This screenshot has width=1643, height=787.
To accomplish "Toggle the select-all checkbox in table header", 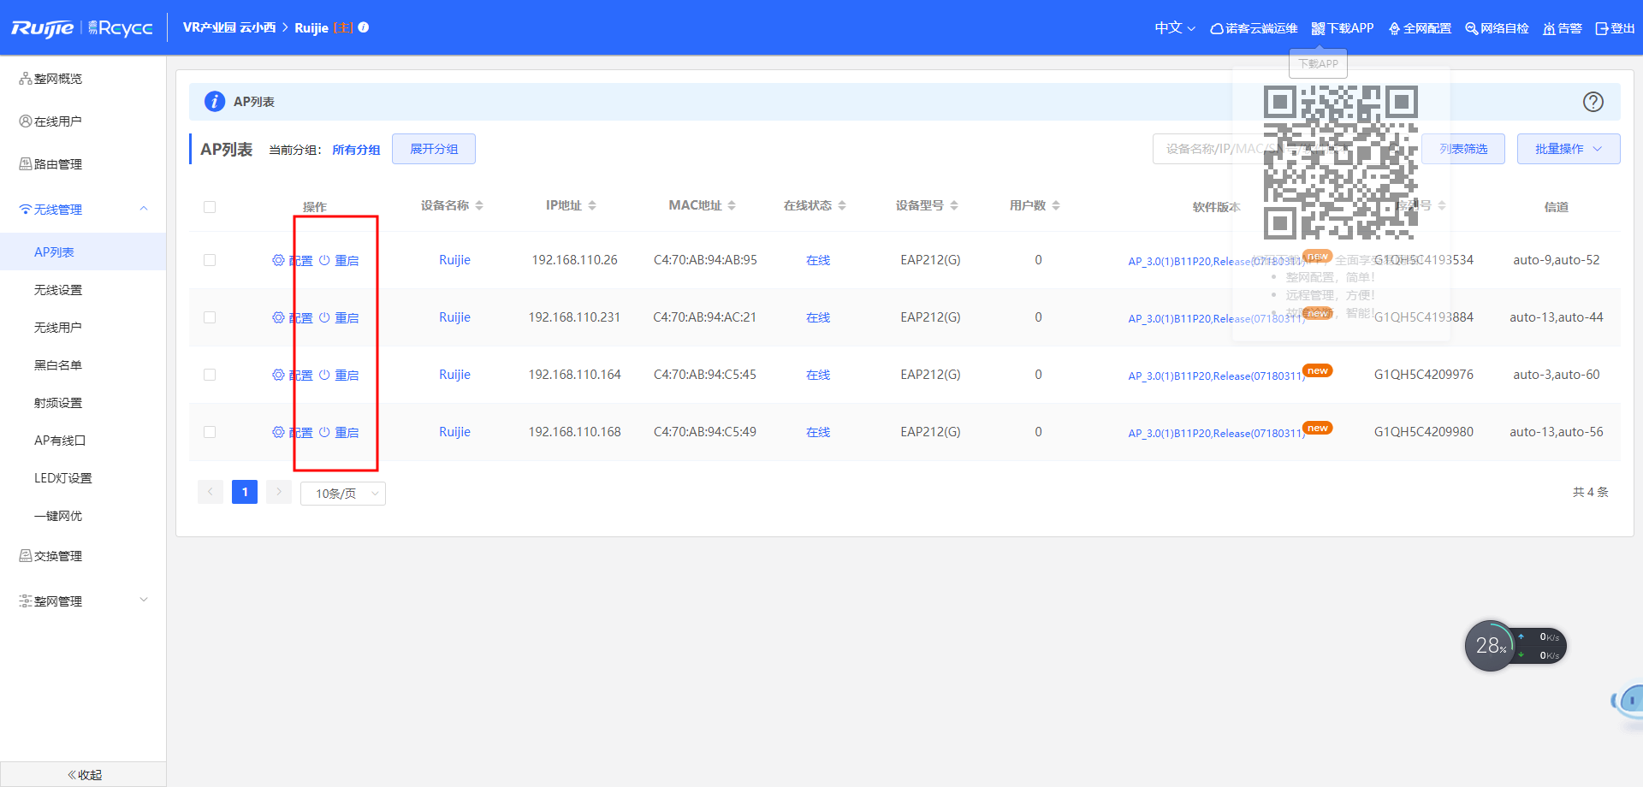I will click(210, 207).
